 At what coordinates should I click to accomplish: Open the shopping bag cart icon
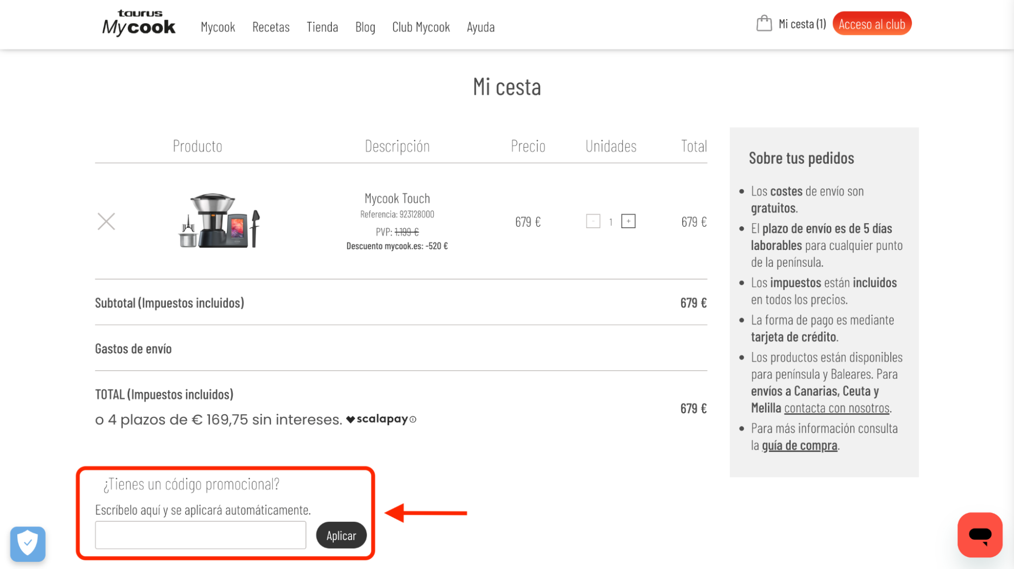tap(764, 23)
